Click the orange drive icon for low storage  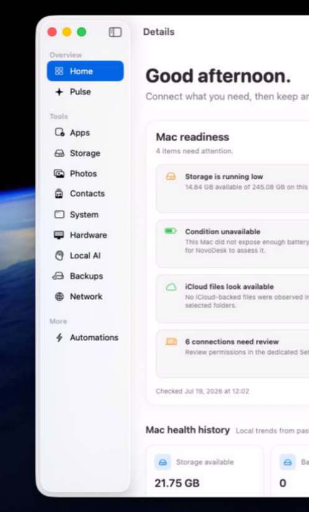[x=171, y=176]
